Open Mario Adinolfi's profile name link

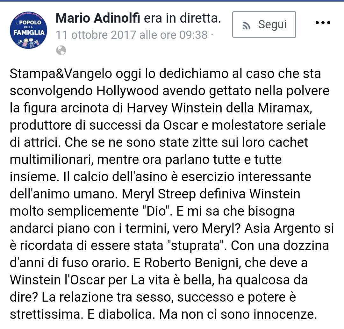[98, 18]
